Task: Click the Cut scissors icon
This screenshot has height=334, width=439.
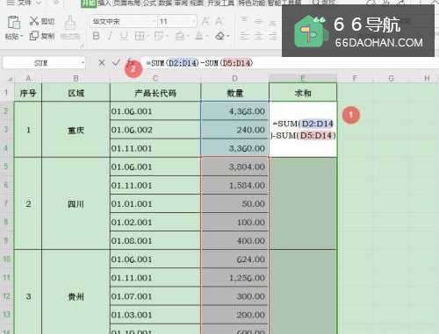Action: click(34, 21)
